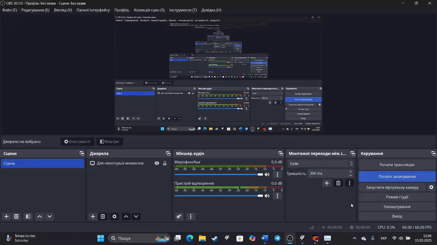This screenshot has width=437, height=245.
Task: Open the Fade transition dropdown
Action: click(x=320, y=164)
